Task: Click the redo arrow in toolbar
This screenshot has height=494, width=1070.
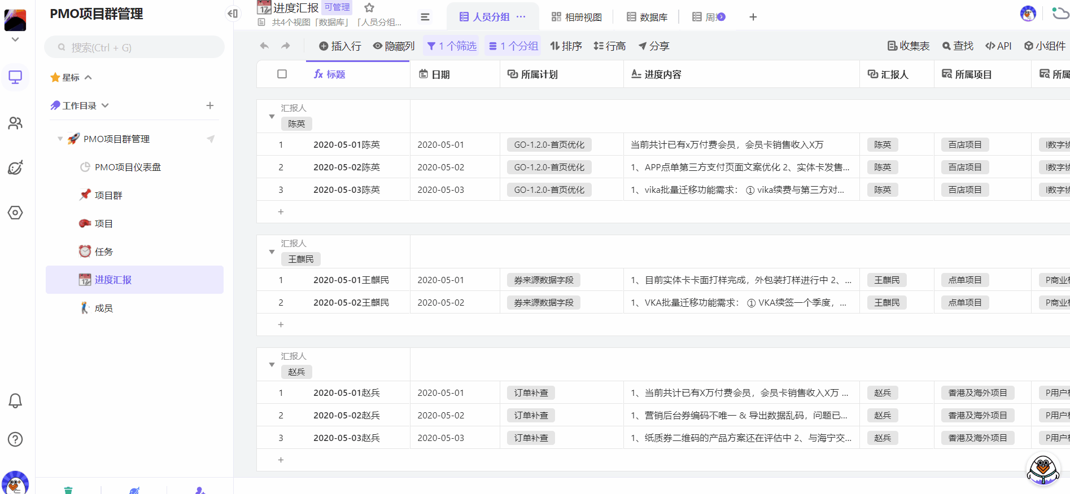Action: (286, 46)
